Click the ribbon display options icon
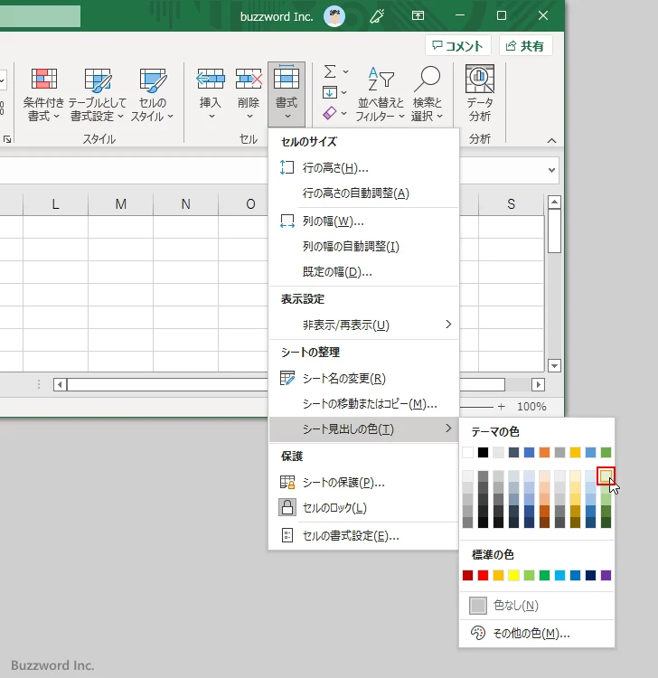The width and height of the screenshot is (658, 678). coord(418,16)
